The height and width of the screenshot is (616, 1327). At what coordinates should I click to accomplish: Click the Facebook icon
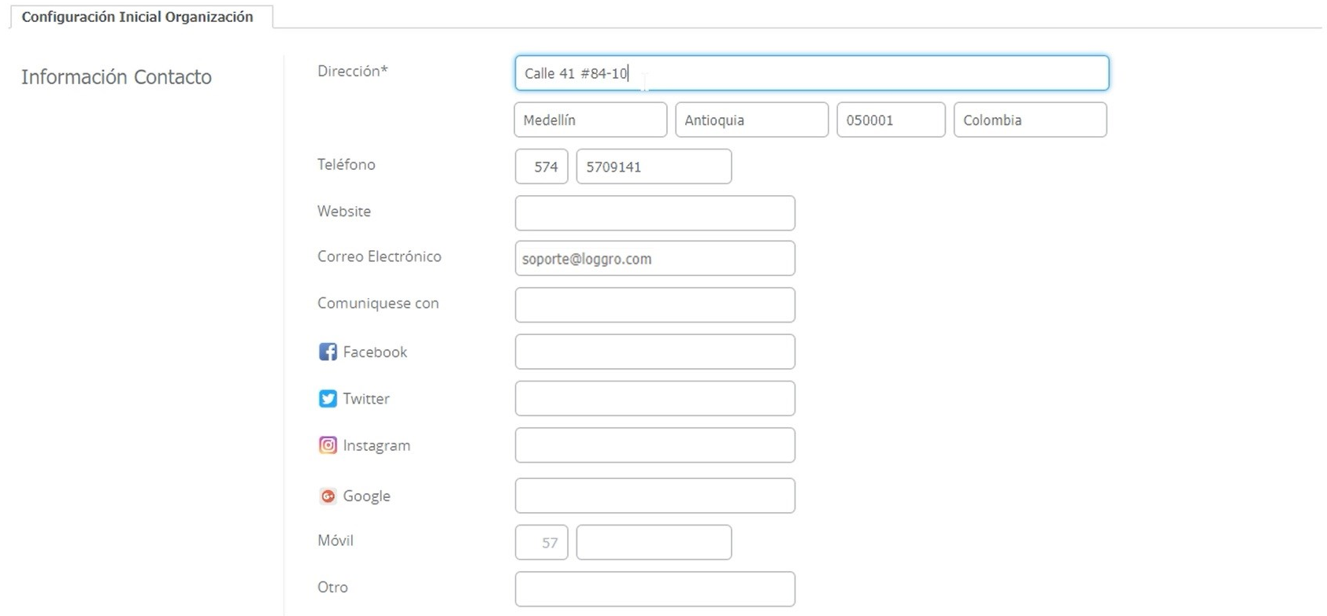point(328,352)
